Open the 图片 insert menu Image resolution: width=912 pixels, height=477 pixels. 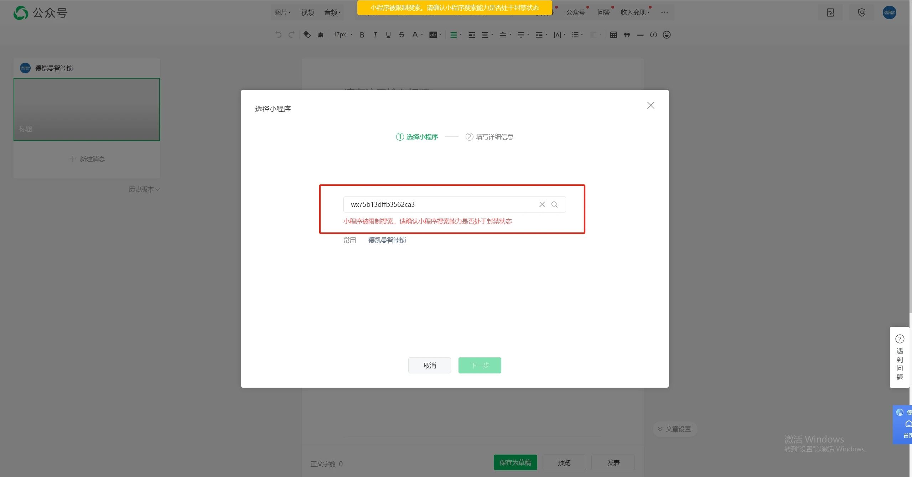pos(282,12)
